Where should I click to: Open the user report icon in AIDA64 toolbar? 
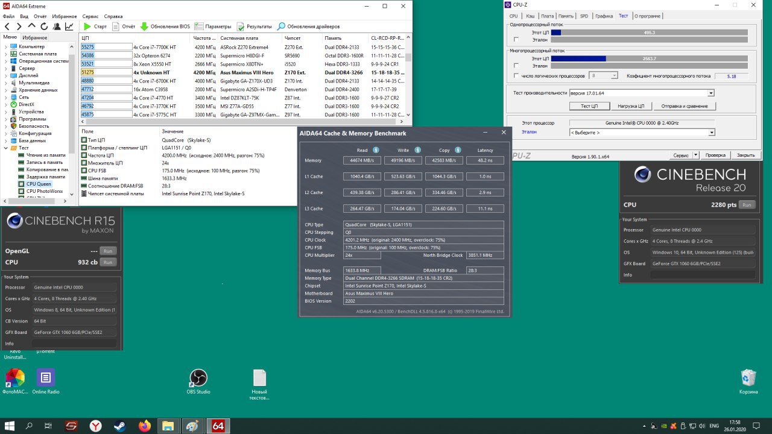pos(57,27)
